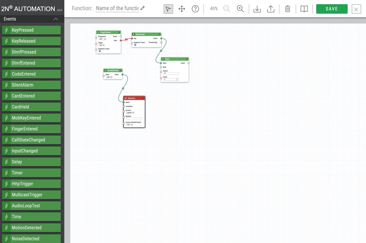This screenshot has height=243, width=366.
Task: Open Fingerprint dropdown in FingerEntered node
Action: coord(102,39)
